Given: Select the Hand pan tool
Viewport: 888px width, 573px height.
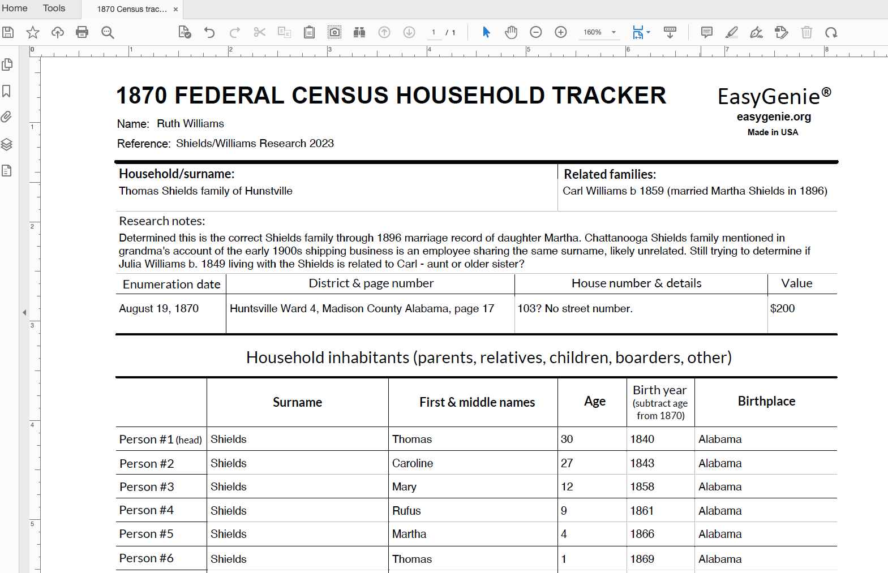Looking at the screenshot, I should (x=511, y=32).
